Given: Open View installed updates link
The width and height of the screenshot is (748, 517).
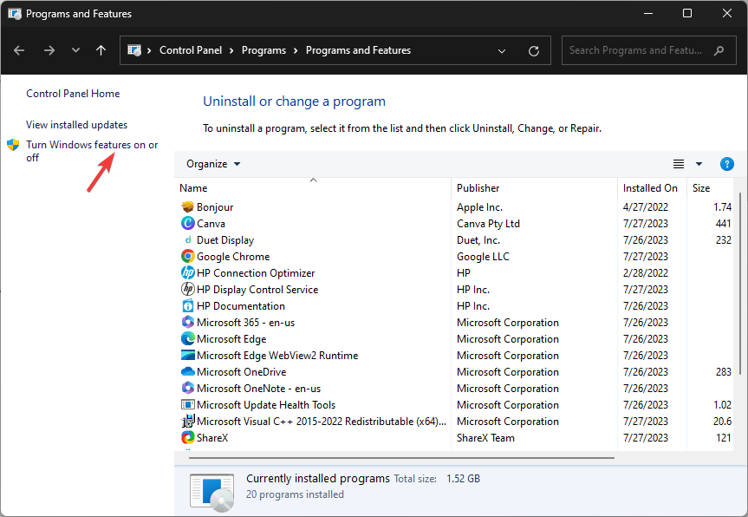Looking at the screenshot, I should tap(77, 125).
